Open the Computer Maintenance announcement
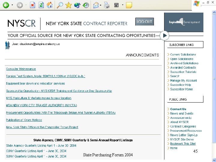Viewport: 216px width, 162px height. 21,69
